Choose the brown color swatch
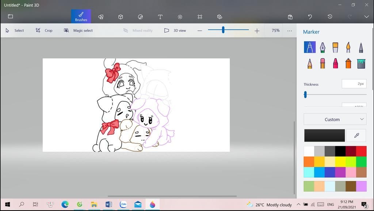Image resolution: width=374 pixels, height=211 pixels. coord(361,172)
